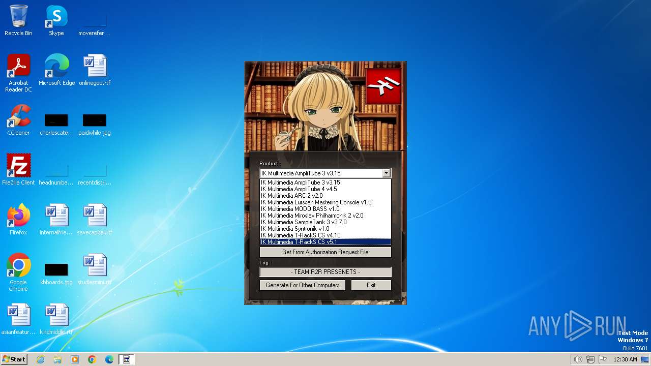
Task: Select IK Multimedia MODO BASS v1.0
Action: pyautogui.click(x=325, y=209)
